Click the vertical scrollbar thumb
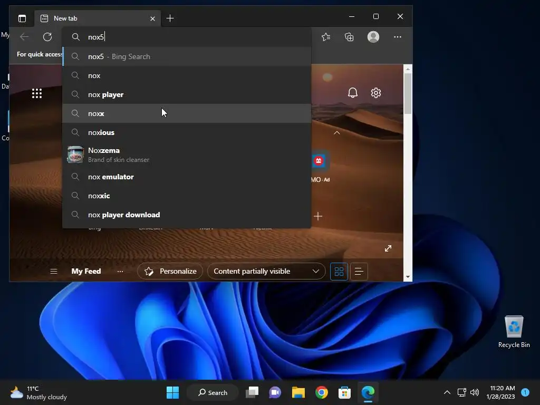The image size is (540, 405). [x=408, y=94]
